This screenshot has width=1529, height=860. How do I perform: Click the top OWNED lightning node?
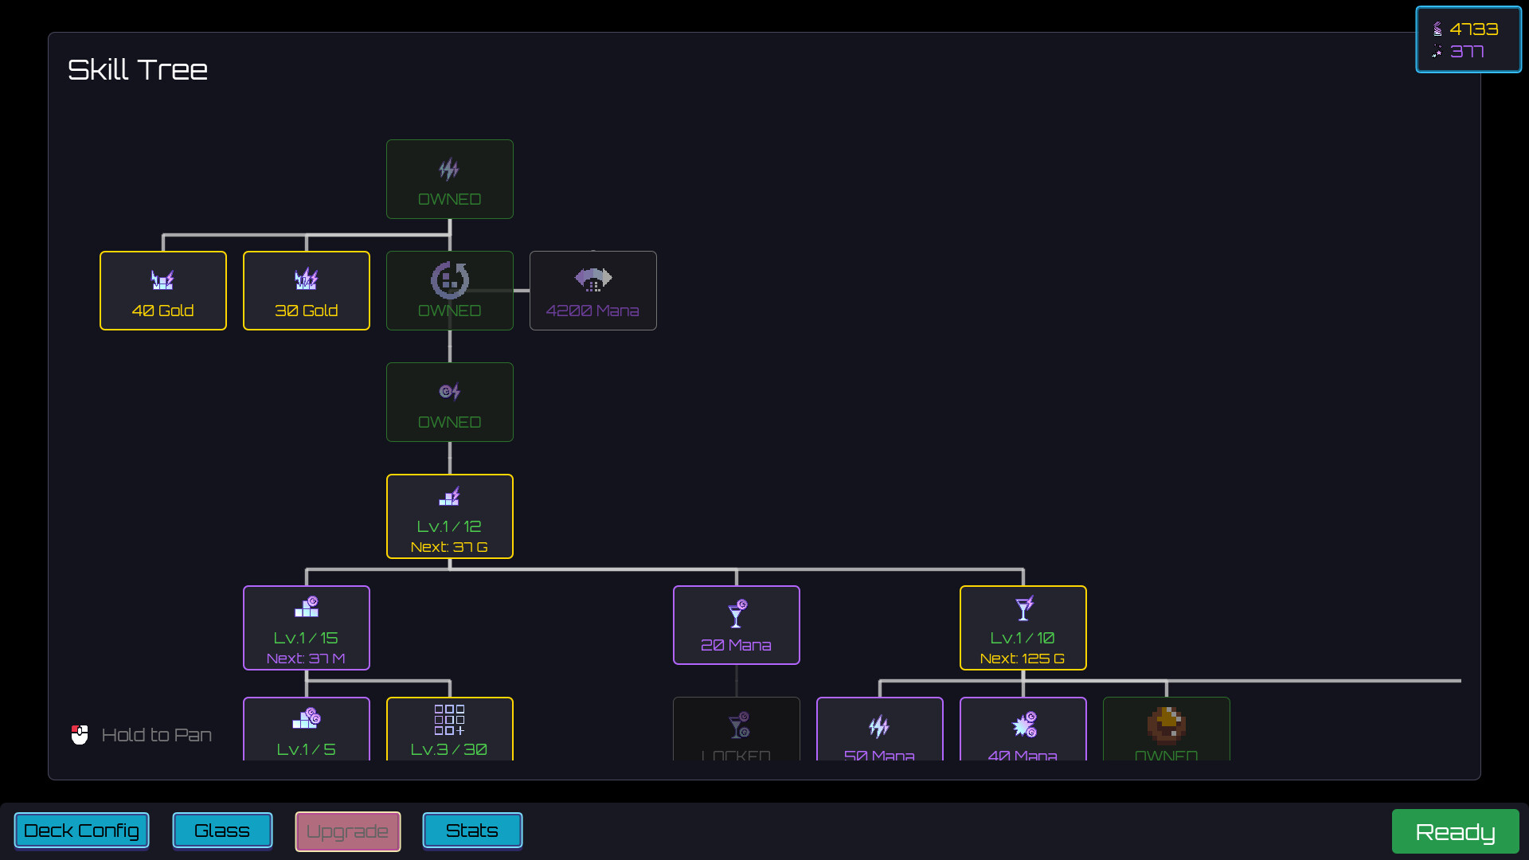(x=449, y=179)
